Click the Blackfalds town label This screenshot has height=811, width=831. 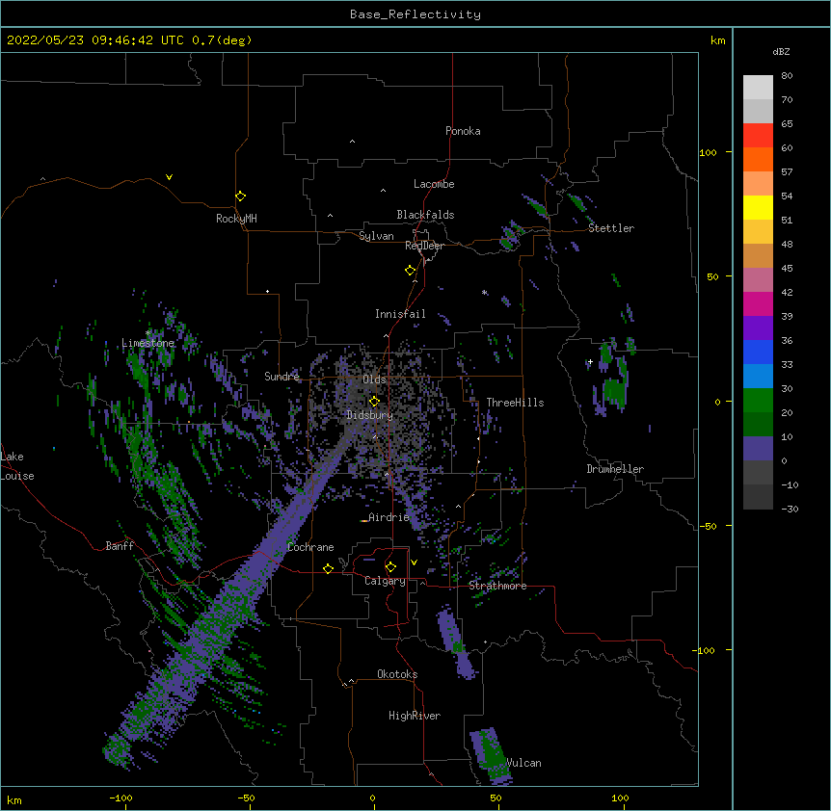425,215
